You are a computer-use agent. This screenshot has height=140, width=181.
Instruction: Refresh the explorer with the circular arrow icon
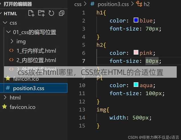point(51,13)
